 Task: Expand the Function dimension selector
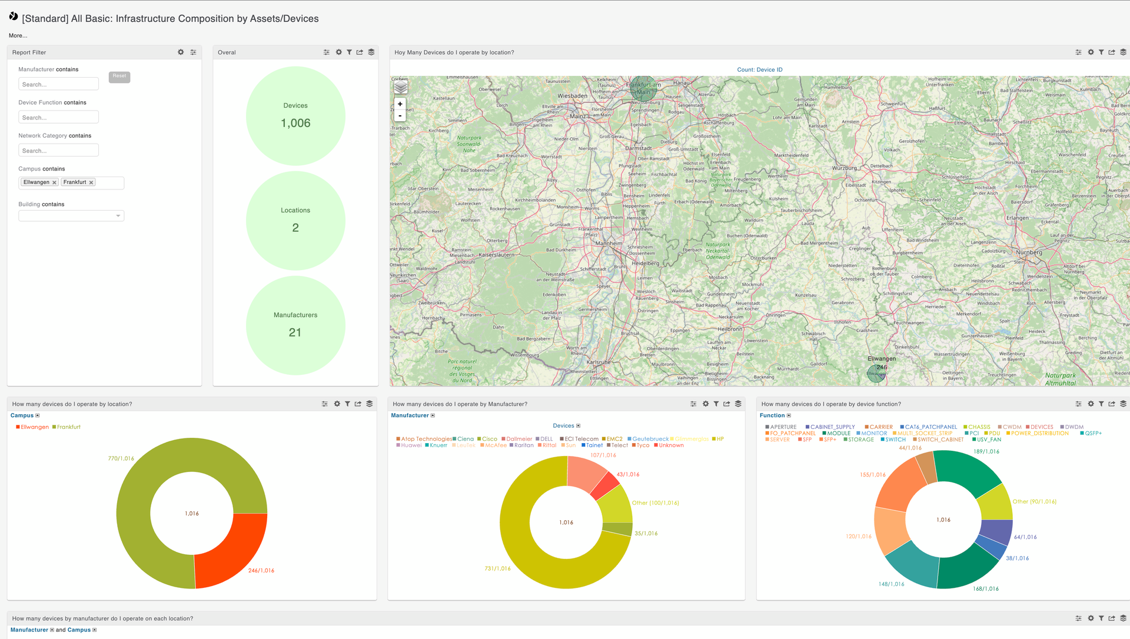[x=789, y=415]
